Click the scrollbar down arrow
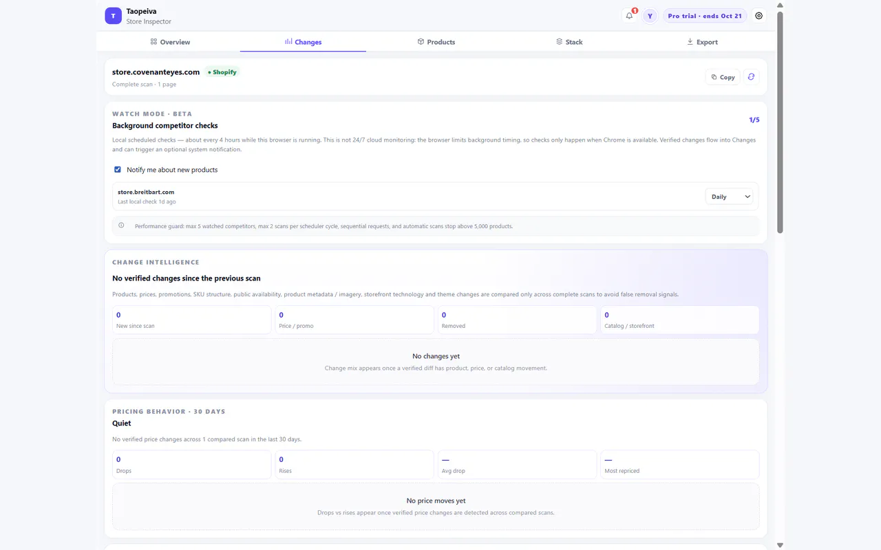This screenshot has height=550, width=881. coord(780,545)
